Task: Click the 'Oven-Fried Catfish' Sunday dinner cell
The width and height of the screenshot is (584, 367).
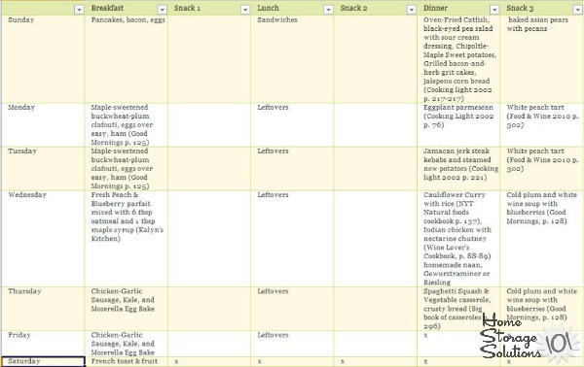Action: pyautogui.click(x=458, y=59)
